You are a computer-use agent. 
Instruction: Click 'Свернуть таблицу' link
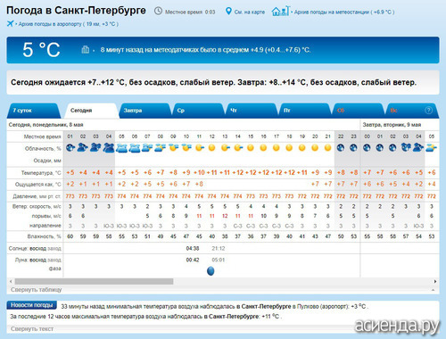(37, 290)
